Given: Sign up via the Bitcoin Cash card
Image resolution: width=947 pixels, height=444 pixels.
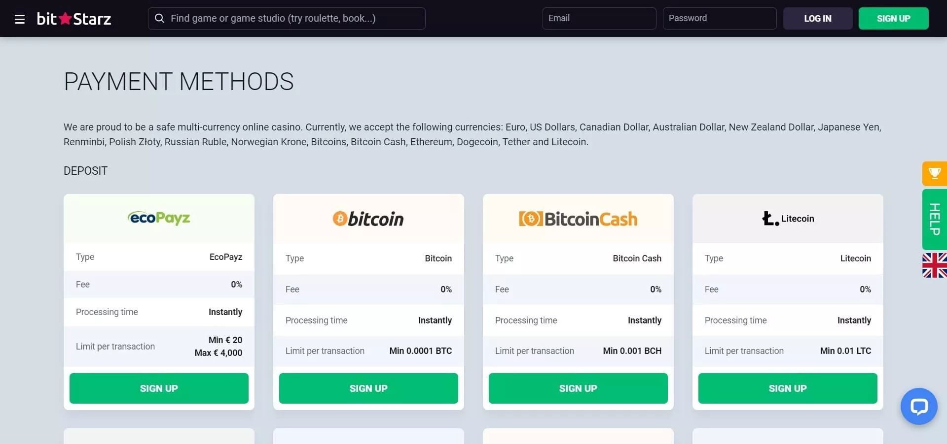Looking at the screenshot, I should (578, 388).
